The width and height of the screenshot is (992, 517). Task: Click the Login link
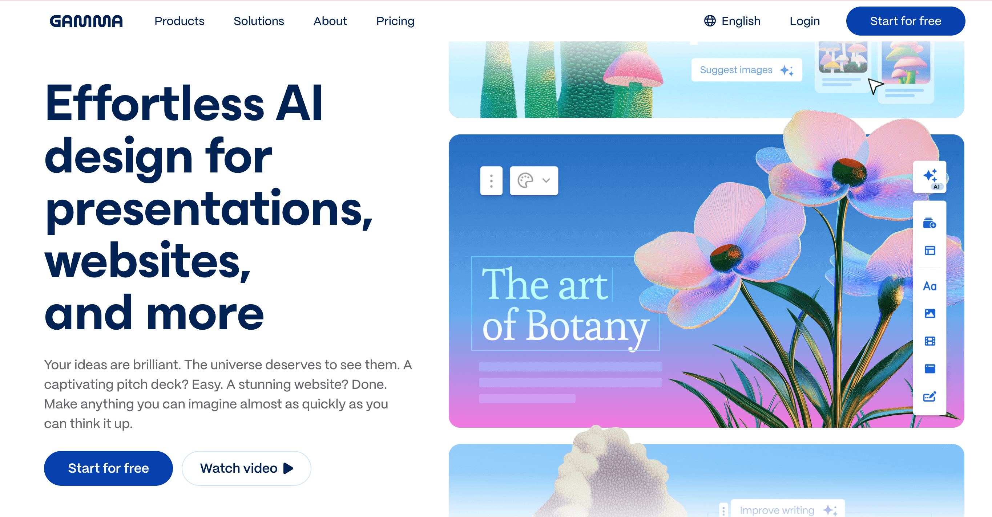coord(805,21)
